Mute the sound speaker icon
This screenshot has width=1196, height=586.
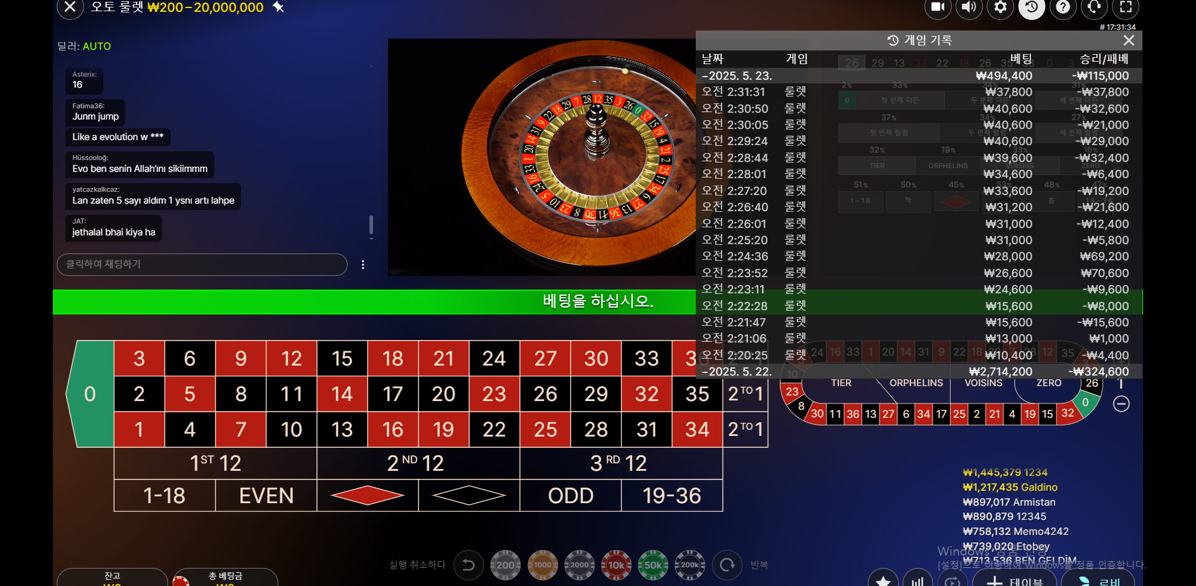pos(969,7)
